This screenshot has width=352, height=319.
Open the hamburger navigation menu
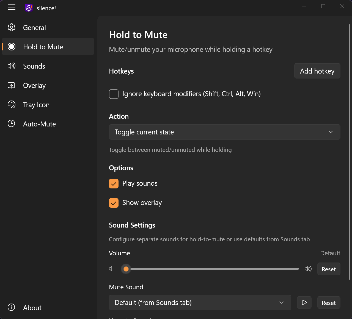coord(12,7)
